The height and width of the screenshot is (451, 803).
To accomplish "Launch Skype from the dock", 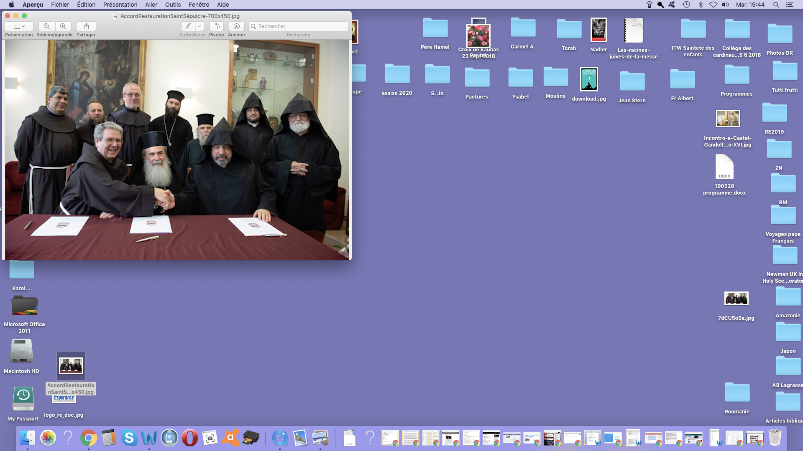I will coord(129,438).
